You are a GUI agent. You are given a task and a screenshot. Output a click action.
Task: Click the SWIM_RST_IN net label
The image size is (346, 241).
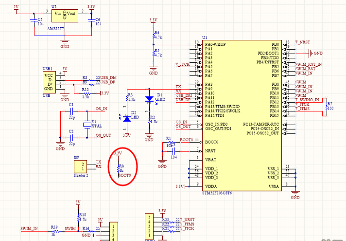tap(309, 64)
